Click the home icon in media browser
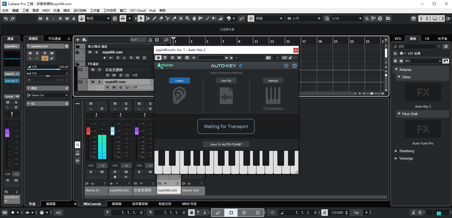Image resolution: width=452 pixels, height=218 pixels. click(401, 53)
